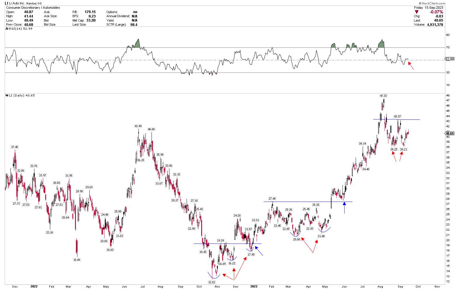457x289 pixels.
Task: Click the 48 level on price axis
Action: (447, 96)
